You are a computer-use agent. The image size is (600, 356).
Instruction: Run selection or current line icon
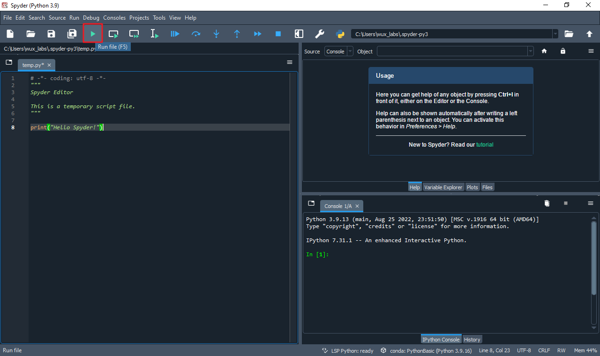pos(155,34)
